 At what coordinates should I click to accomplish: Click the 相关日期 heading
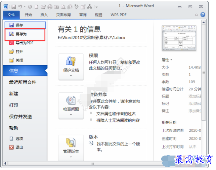coord(169,123)
